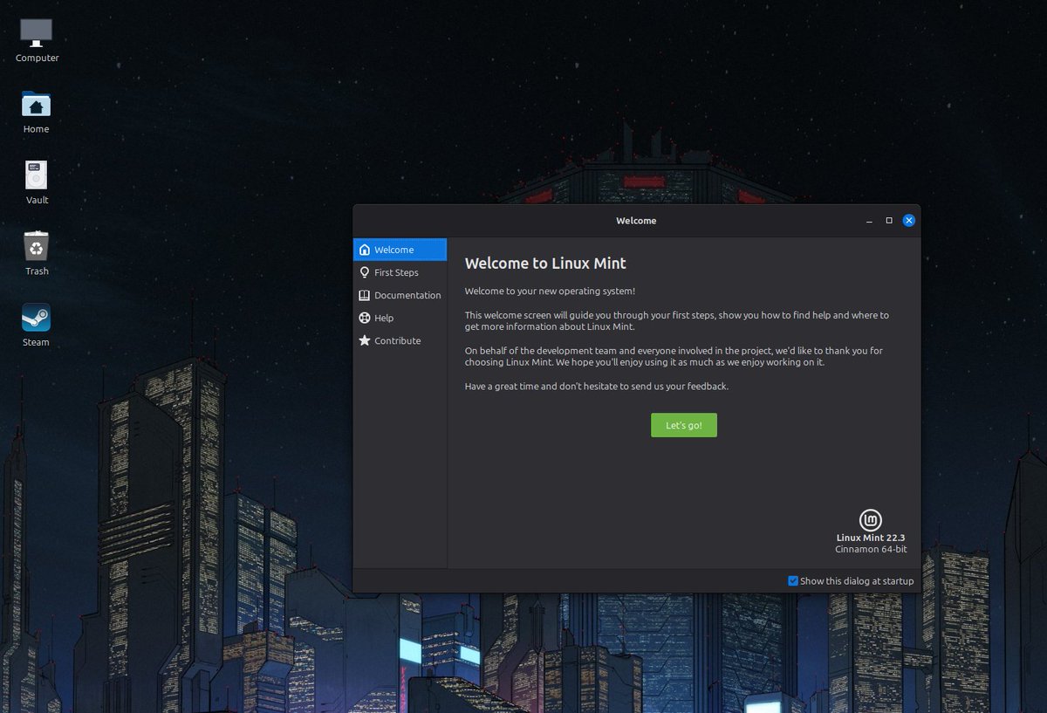Click the Linux Mint logo icon

871,520
